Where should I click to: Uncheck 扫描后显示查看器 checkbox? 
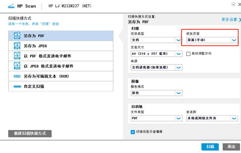133,132
